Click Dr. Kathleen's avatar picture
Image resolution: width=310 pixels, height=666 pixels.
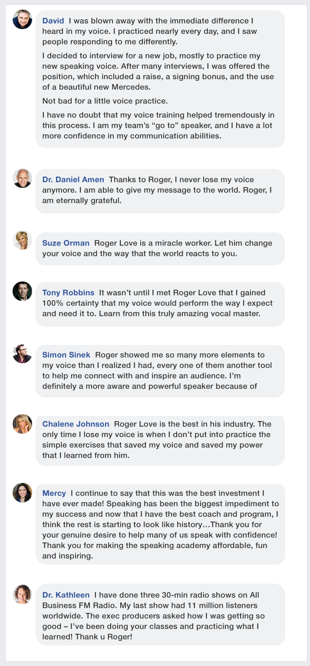22,594
